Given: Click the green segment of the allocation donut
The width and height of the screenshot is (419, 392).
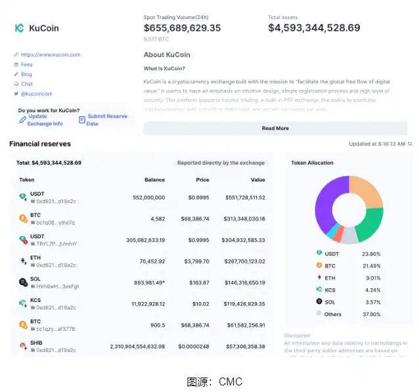Looking at the screenshot, I should click(370, 223).
